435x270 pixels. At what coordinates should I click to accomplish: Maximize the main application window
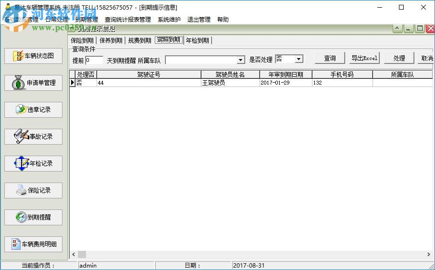(x=401, y=8)
